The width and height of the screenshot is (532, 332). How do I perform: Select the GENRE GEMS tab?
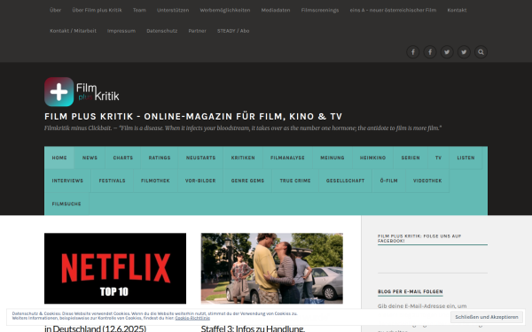click(x=247, y=181)
